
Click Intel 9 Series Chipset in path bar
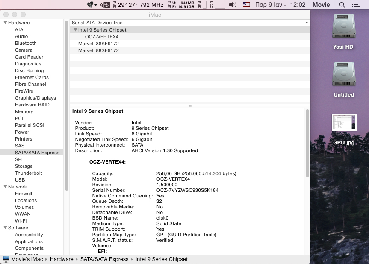click(162, 259)
